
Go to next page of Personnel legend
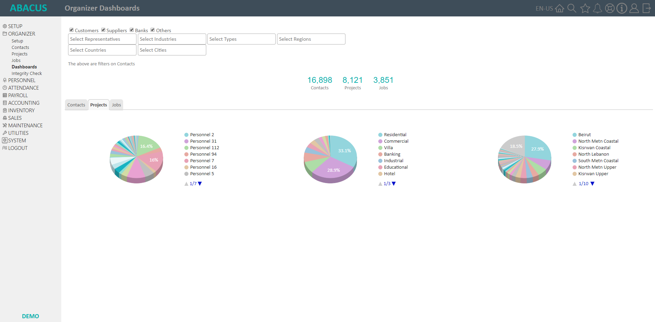pos(200,184)
